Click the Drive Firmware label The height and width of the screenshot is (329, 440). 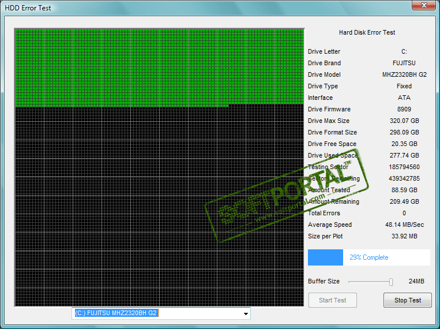point(329,109)
